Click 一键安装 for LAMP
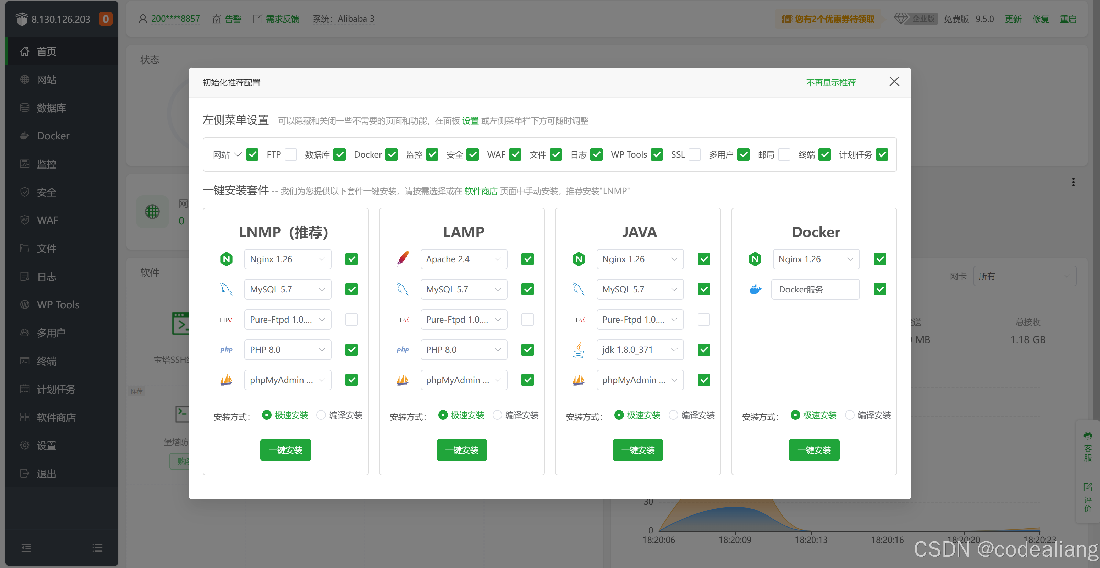1100x568 pixels. [462, 450]
